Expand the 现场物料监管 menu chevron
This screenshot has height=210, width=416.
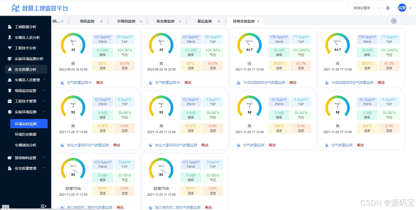point(44,158)
